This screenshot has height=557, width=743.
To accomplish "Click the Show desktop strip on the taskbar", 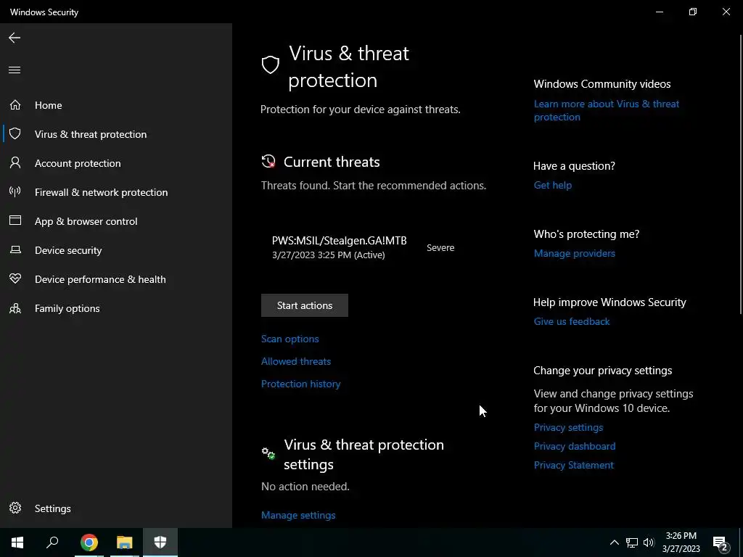I will pyautogui.click(x=741, y=542).
